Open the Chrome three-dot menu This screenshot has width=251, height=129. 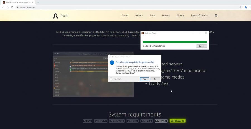point(250,7)
